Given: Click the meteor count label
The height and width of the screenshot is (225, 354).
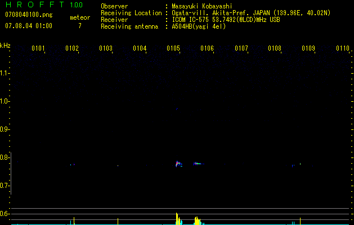Looking at the screenshot, I should (x=80, y=17).
